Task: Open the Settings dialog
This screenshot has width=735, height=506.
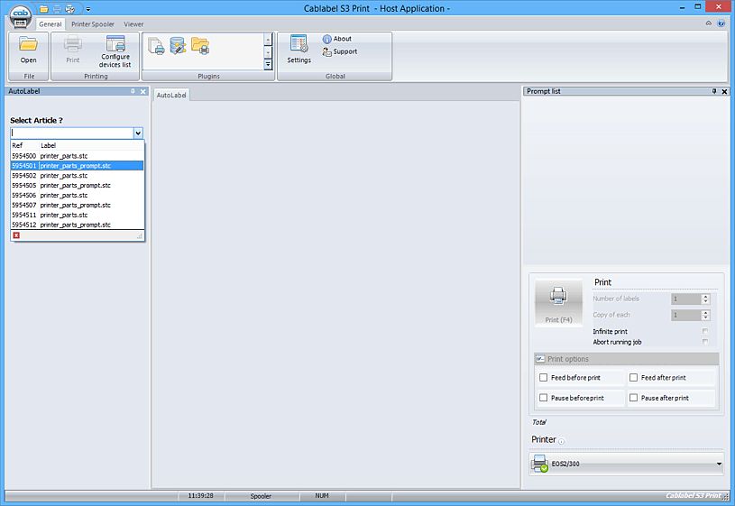Action: (299, 50)
